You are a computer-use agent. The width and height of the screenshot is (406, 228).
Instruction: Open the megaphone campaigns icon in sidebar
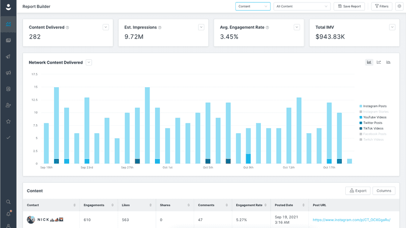click(x=8, y=73)
